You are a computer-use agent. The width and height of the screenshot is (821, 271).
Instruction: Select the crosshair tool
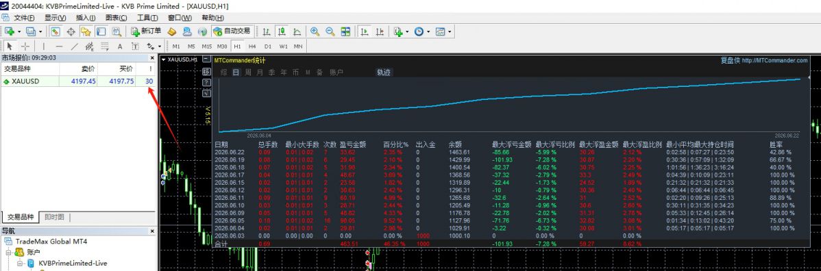(25, 46)
